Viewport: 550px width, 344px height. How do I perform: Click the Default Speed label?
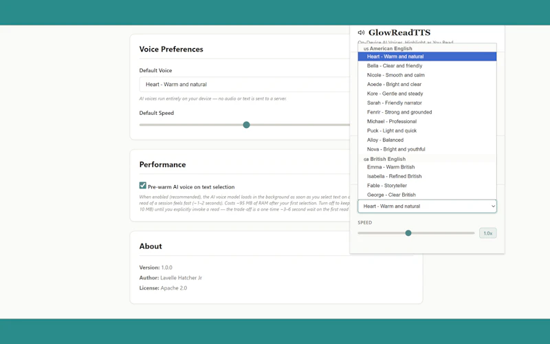(157, 113)
